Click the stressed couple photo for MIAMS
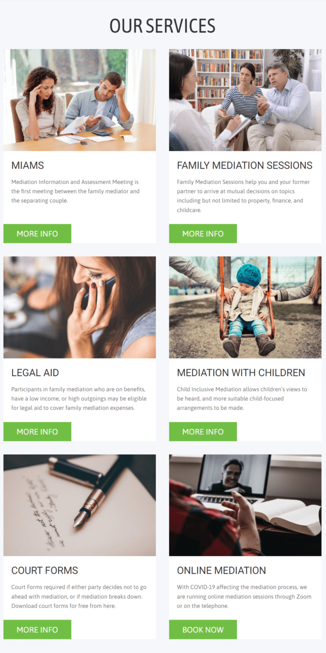326x653 pixels. (x=80, y=100)
